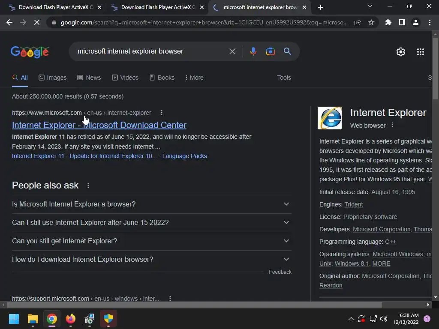Open the Chrome three-dot menu
This screenshot has height=329, width=439.
[430, 22]
